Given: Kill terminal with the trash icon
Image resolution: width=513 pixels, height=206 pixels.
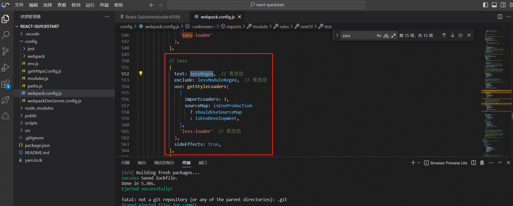Looking at the screenshot, I should pos(482,163).
